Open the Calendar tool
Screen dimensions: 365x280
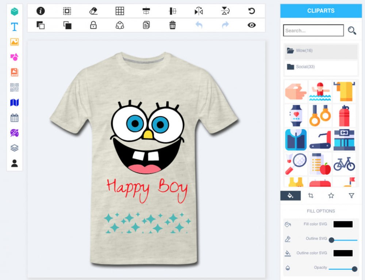15,118
